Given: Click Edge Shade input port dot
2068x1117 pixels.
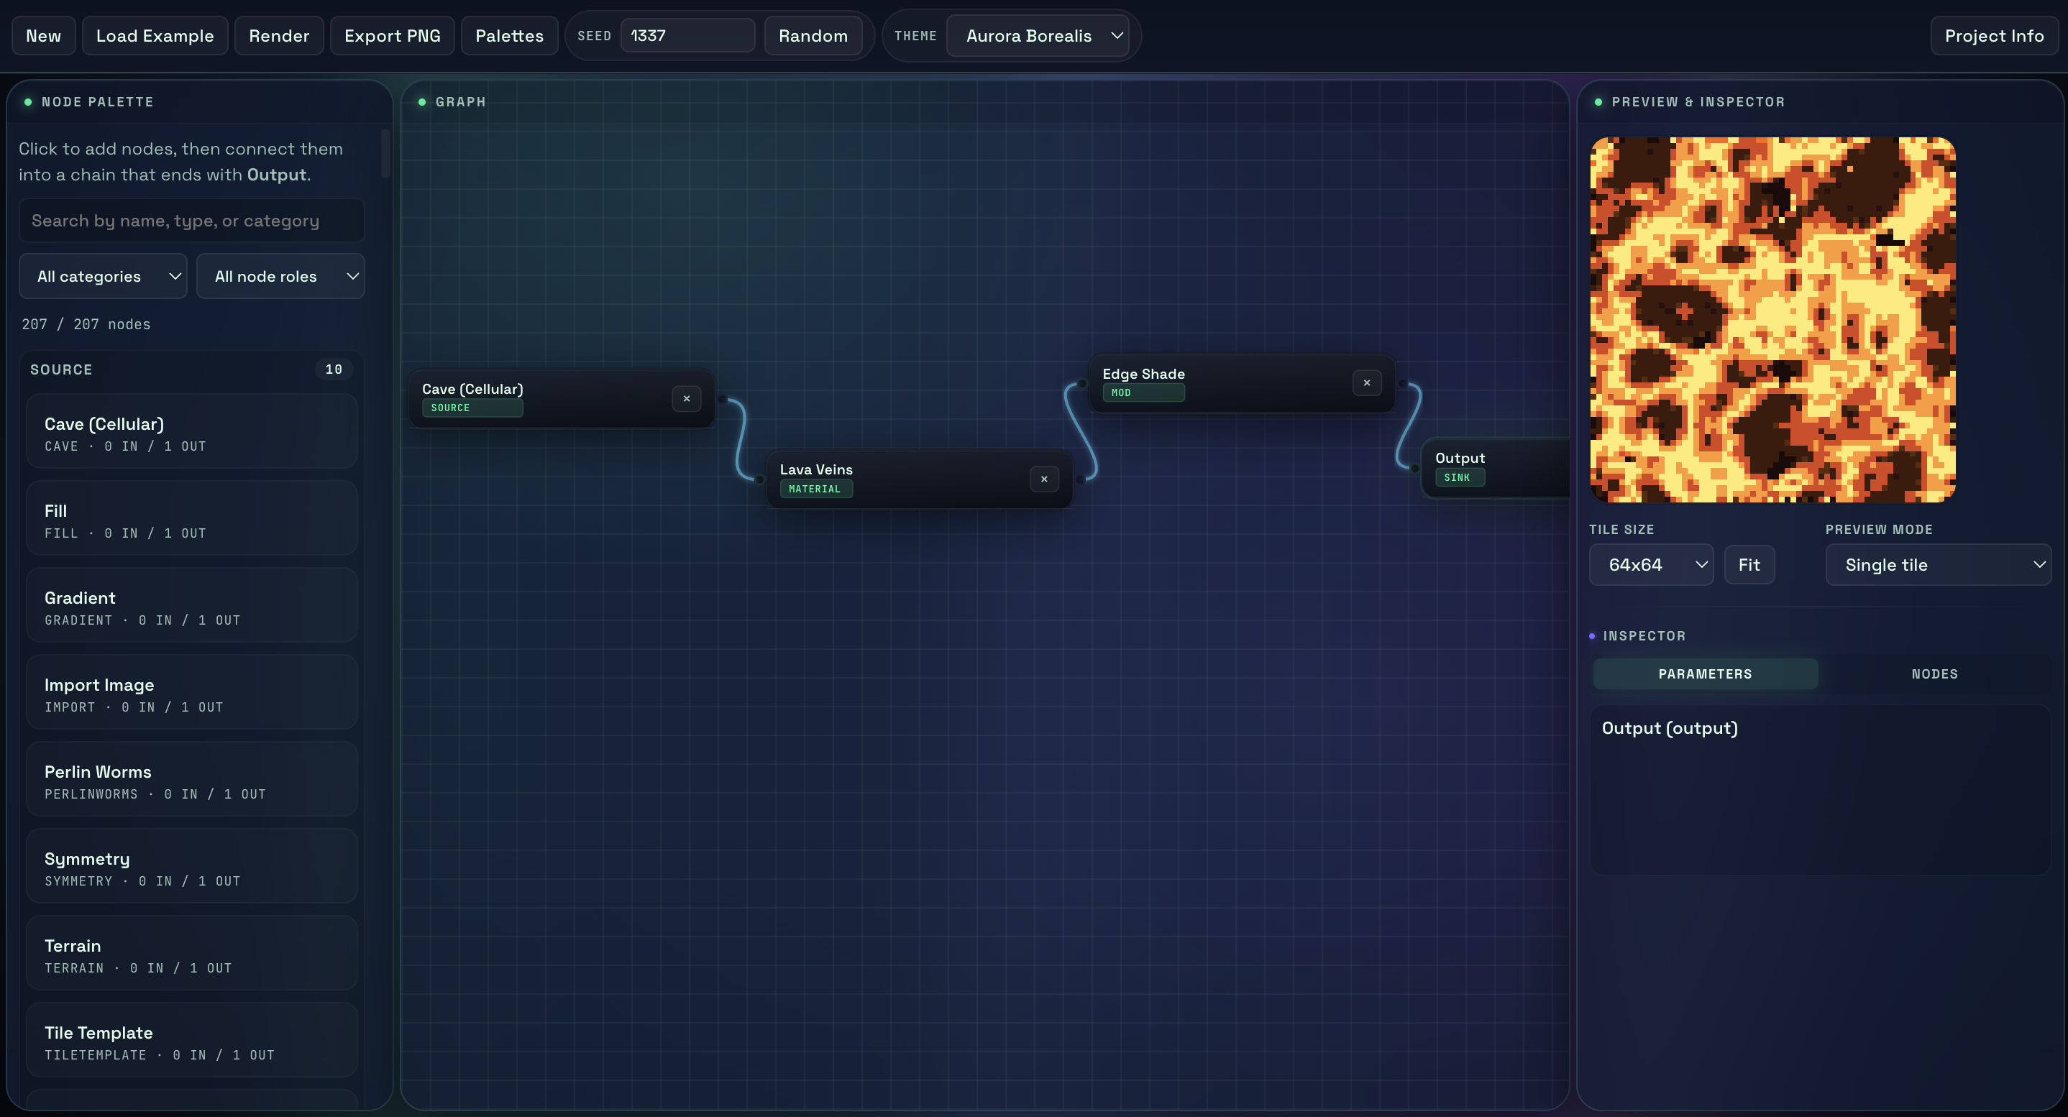Looking at the screenshot, I should click(x=1082, y=384).
